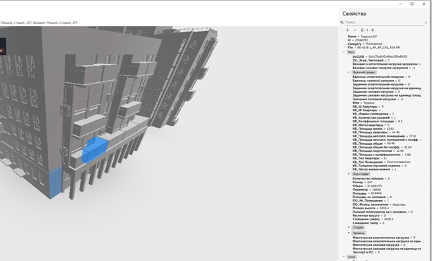Image resolution: width=432 pixels, height=261 pixels.
Task: Select the 'Номер = 247' row
Action: (x=362, y=182)
